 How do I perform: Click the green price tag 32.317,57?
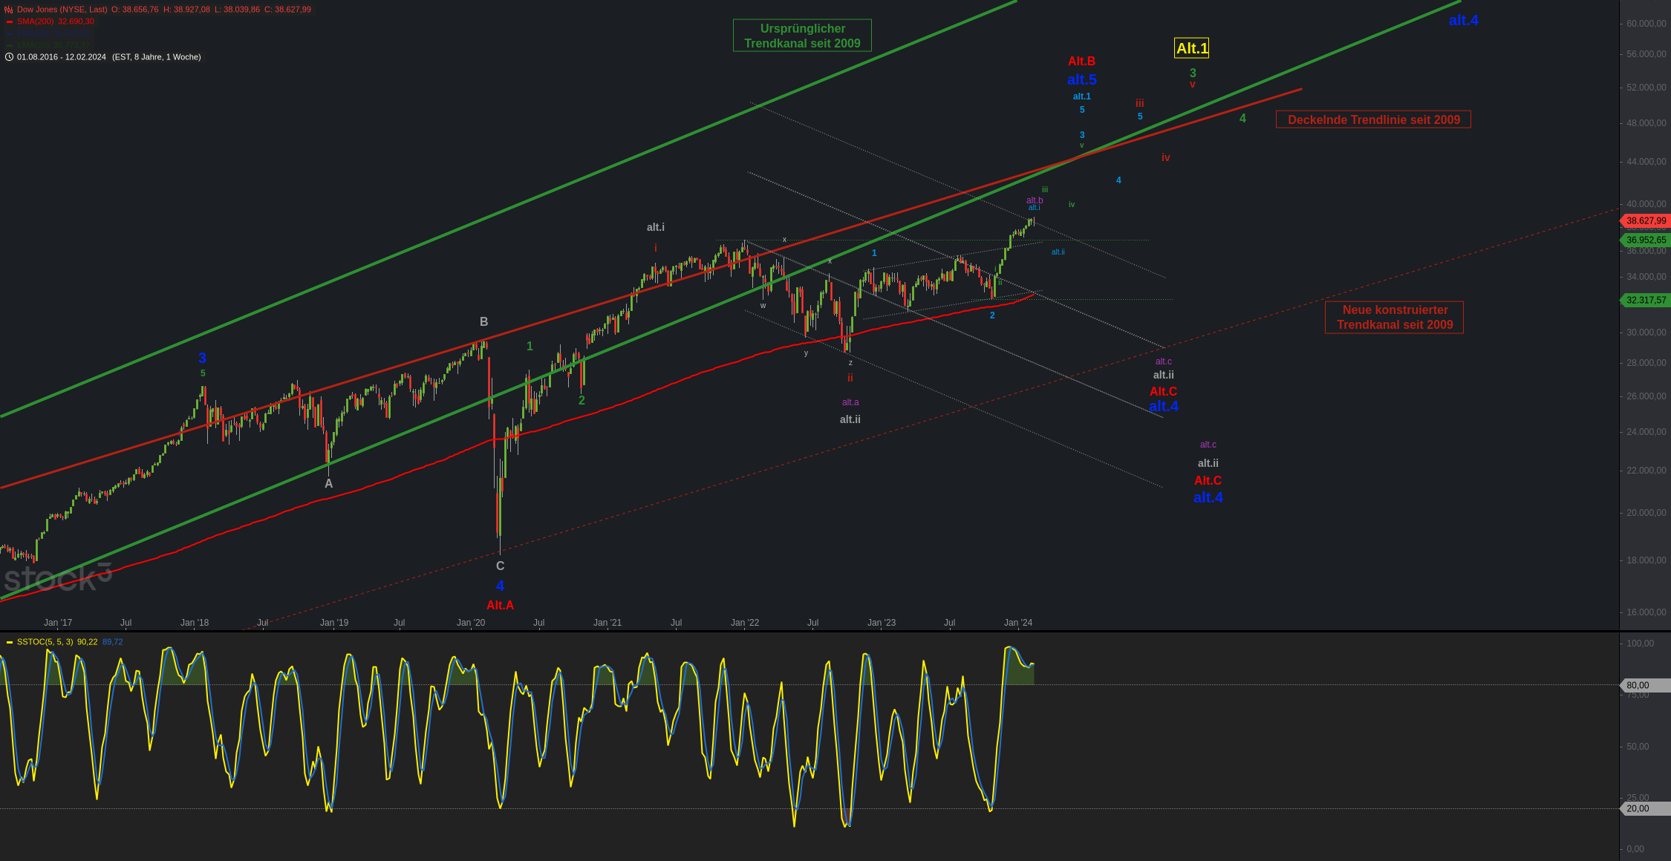1644,301
